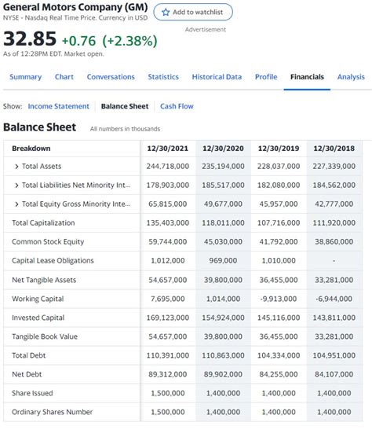Click the Invested Capital row label

[x=38, y=318]
